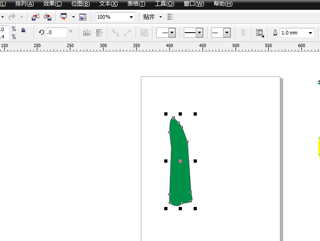Click the pink X center marker
This screenshot has width=320, height=241.
[x=180, y=161]
